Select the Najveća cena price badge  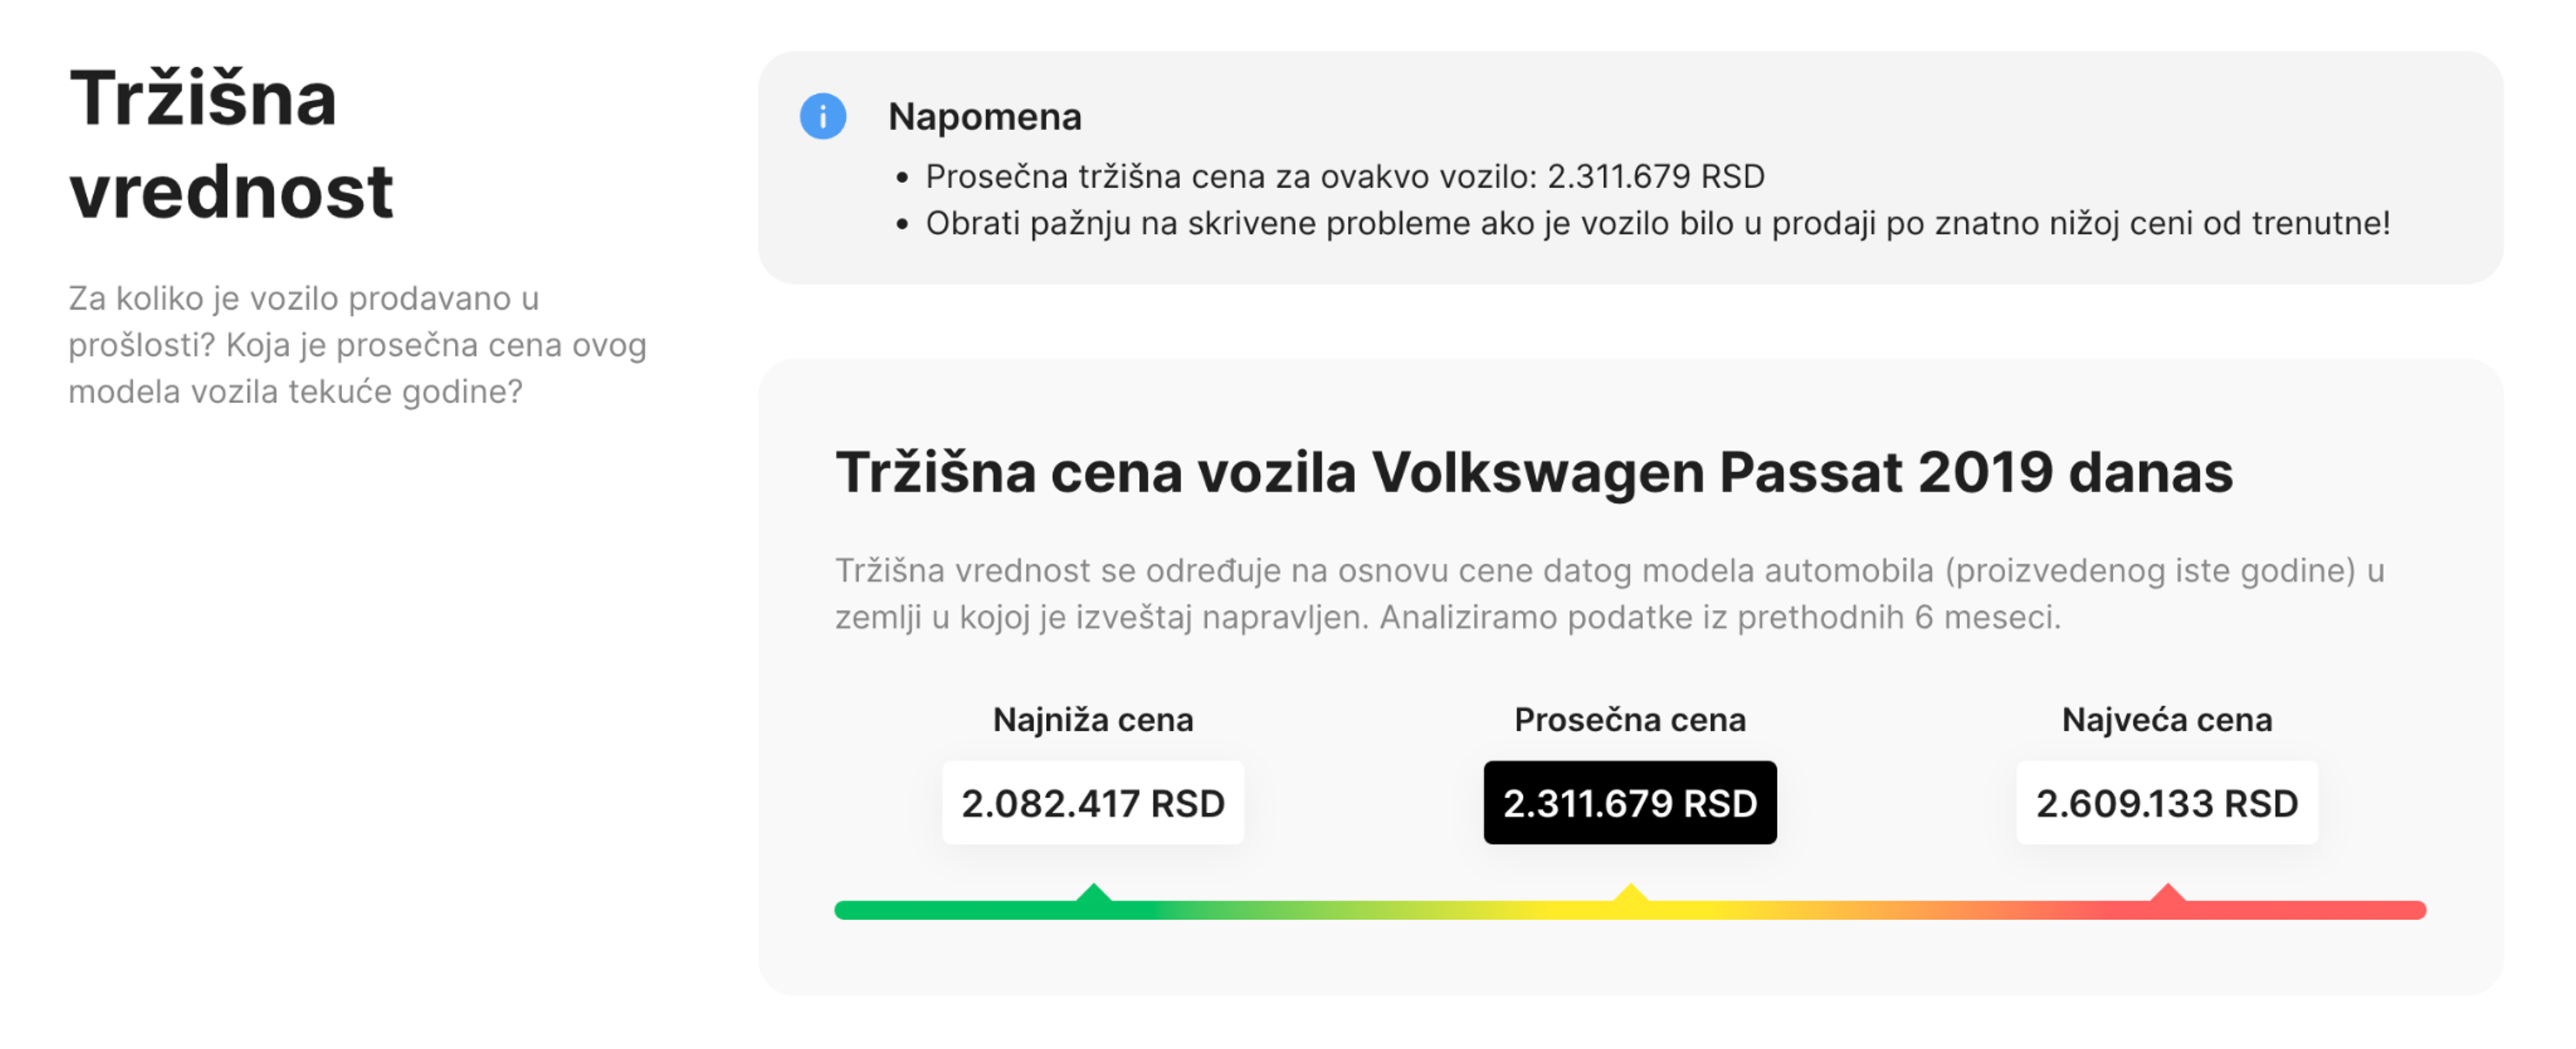tap(2167, 802)
